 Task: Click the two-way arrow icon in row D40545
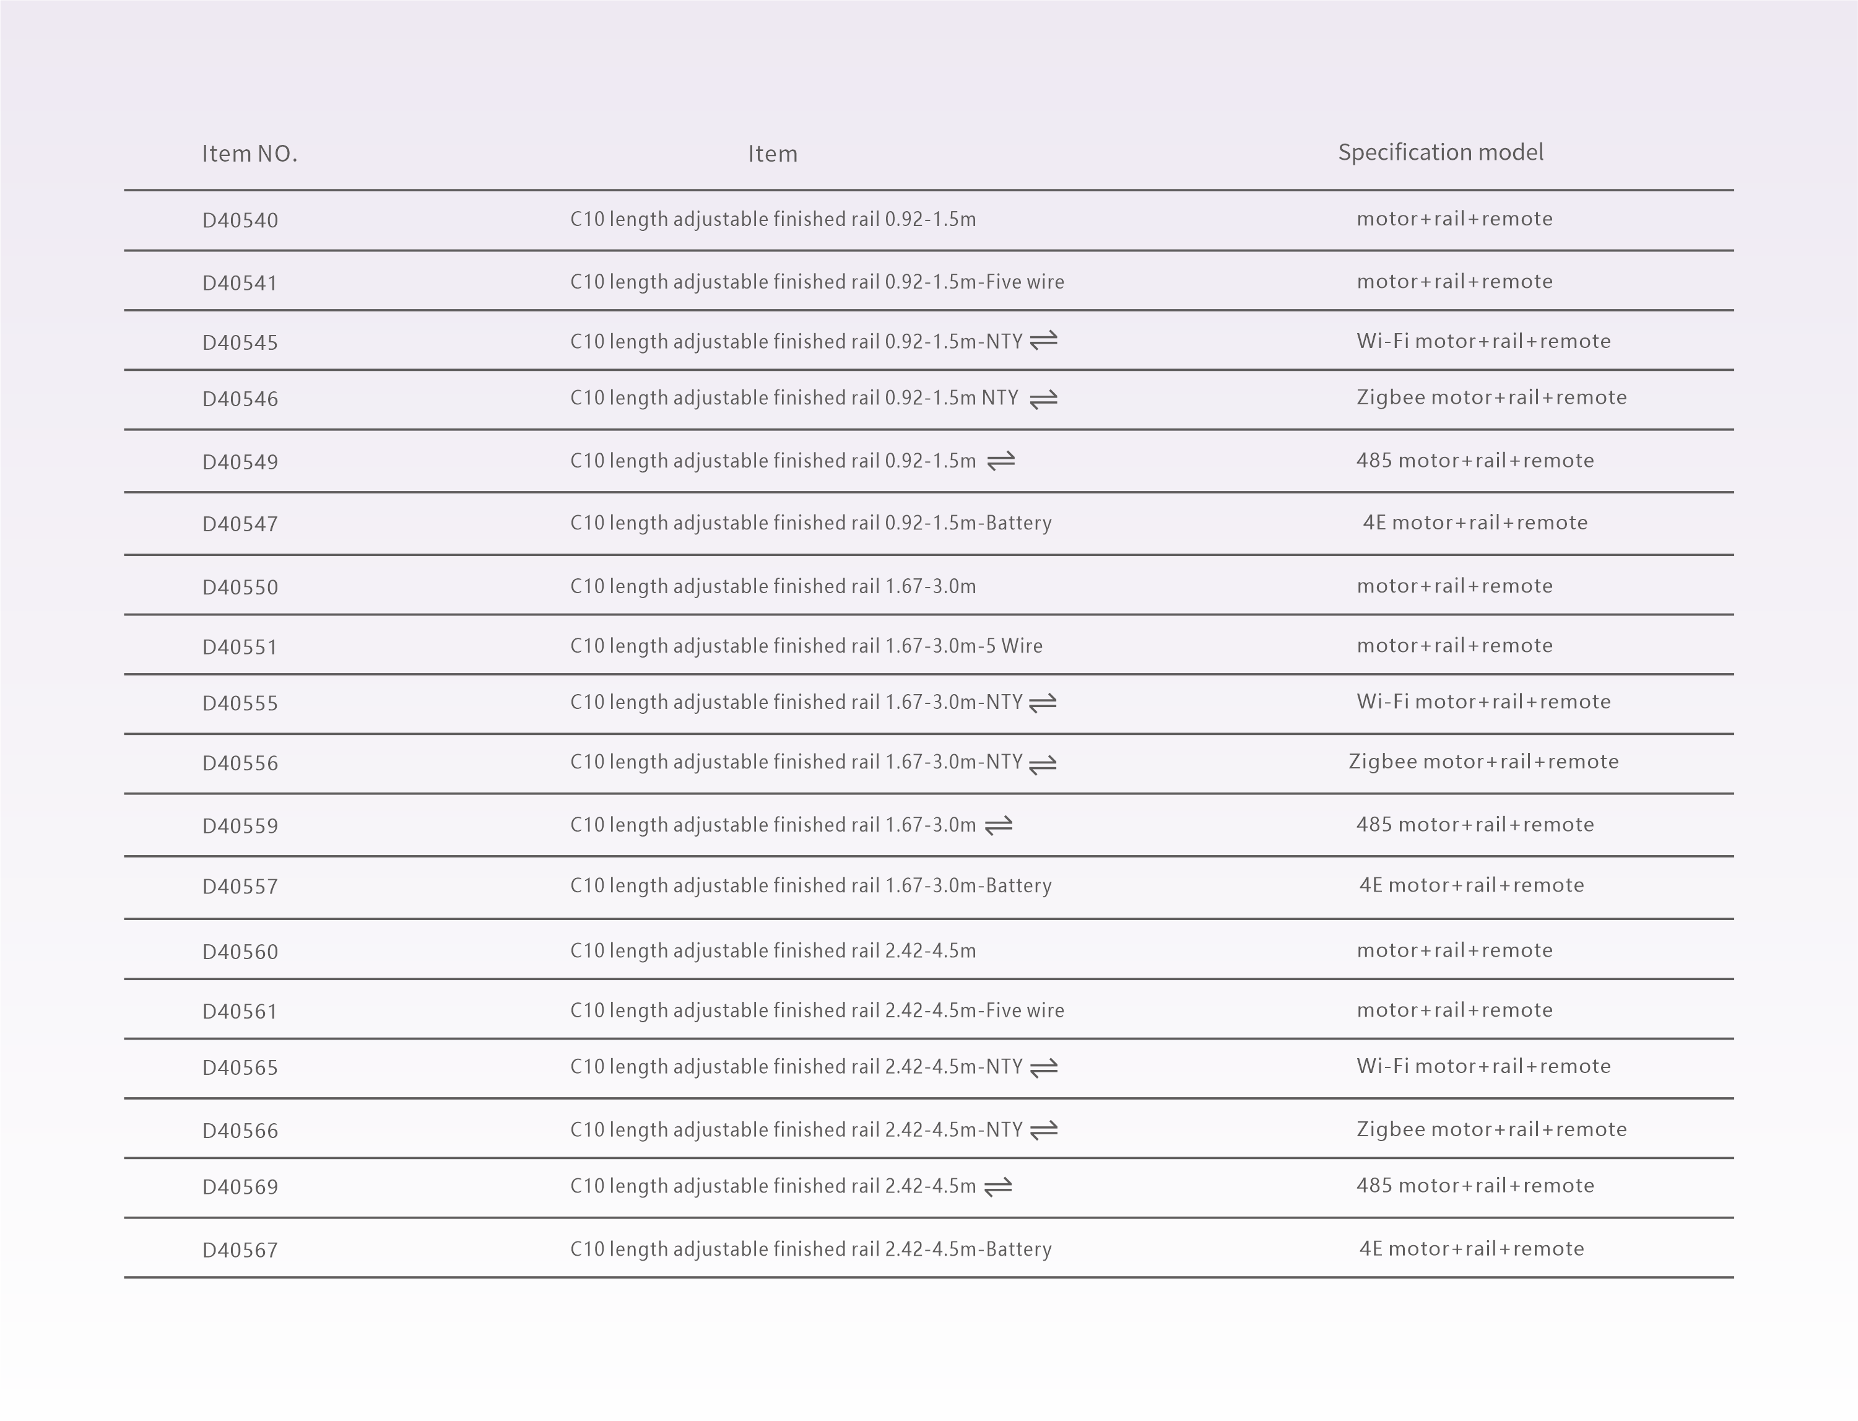[1044, 340]
